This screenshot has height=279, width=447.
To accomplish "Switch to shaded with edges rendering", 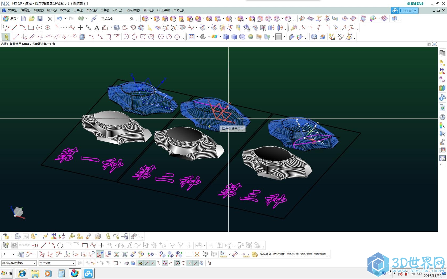I will pyautogui.click(x=226, y=37).
